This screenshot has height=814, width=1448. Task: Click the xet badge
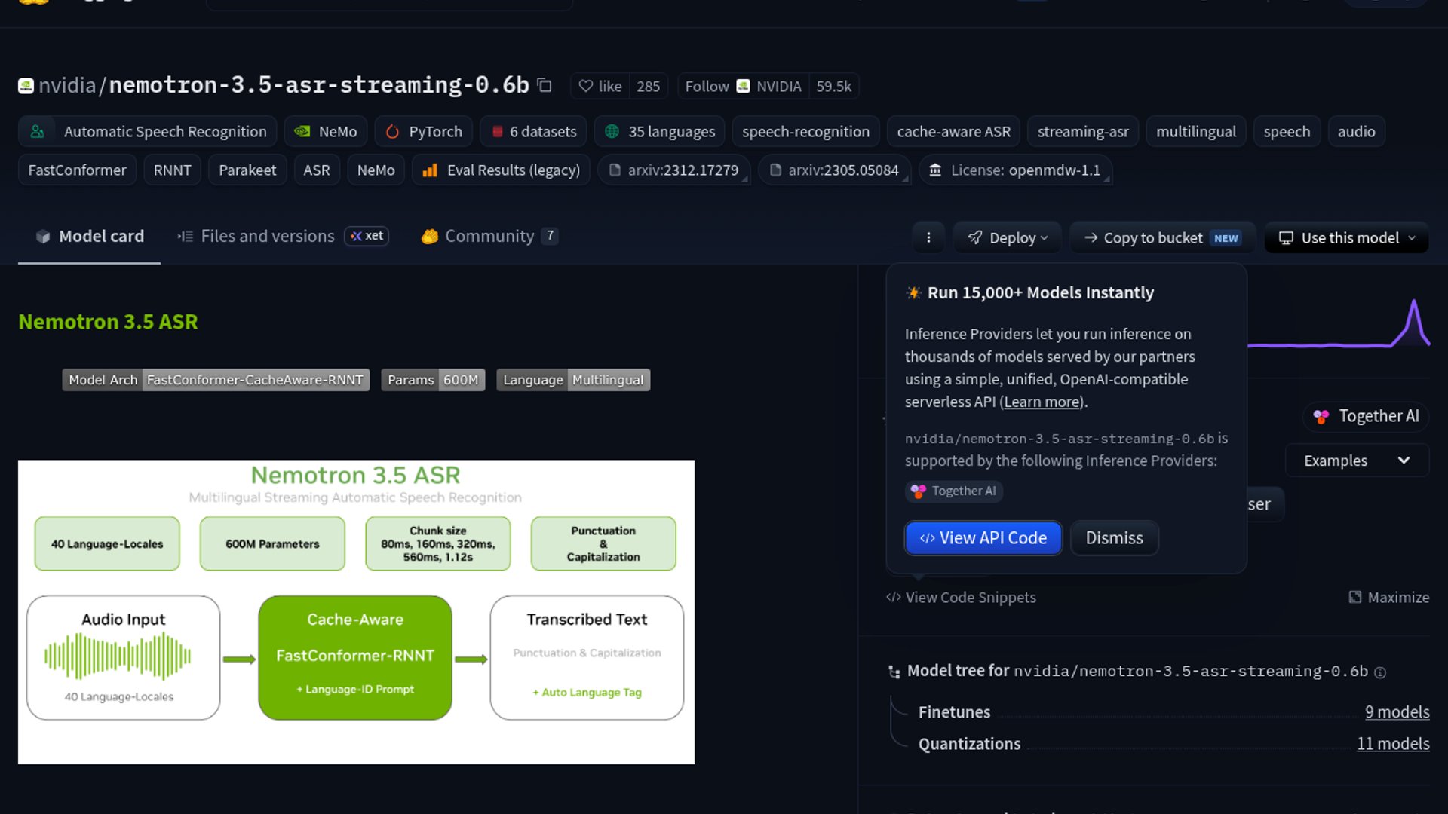tap(367, 236)
